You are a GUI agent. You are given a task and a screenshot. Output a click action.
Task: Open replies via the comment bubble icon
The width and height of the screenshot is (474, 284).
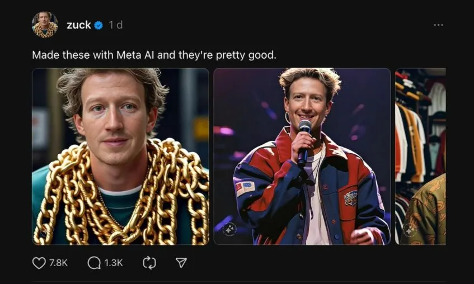[94, 262]
